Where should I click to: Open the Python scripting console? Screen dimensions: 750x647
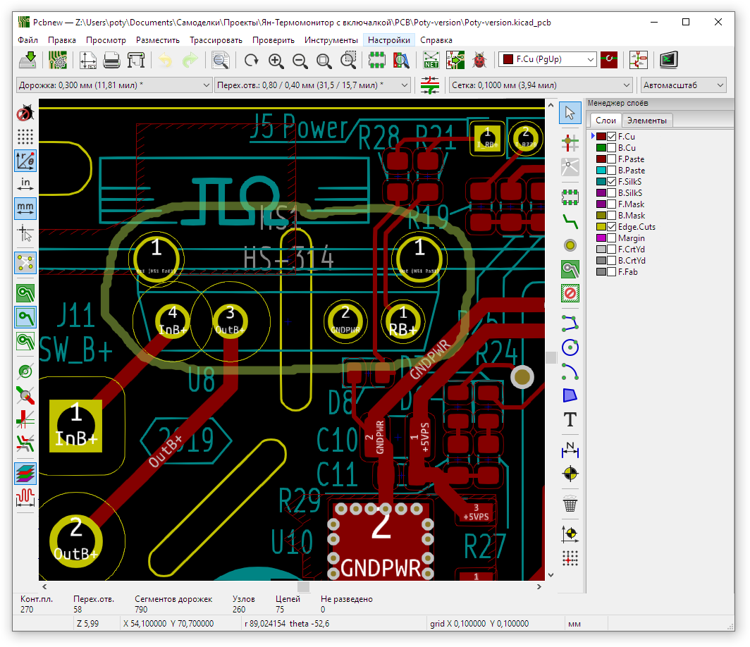tap(668, 61)
